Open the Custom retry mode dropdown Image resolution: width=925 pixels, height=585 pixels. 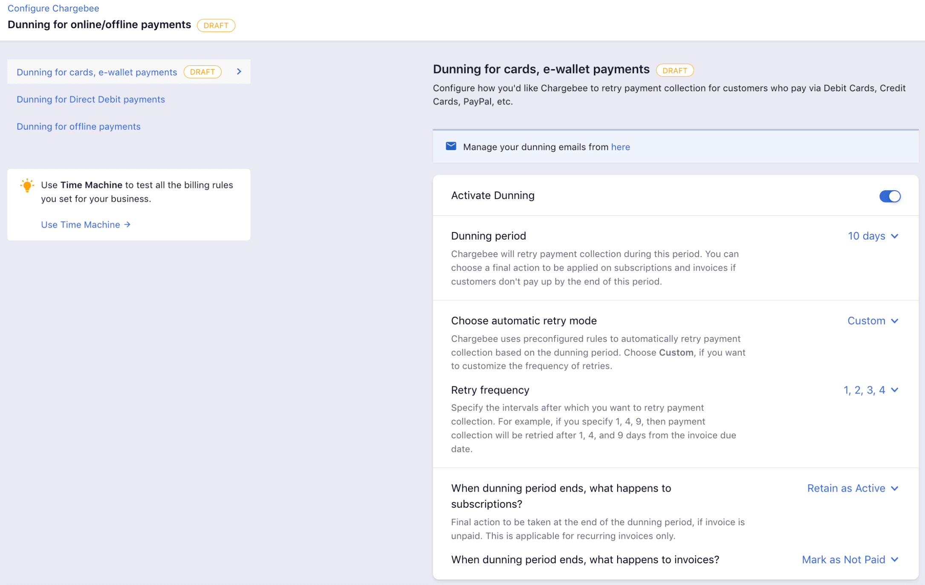[x=873, y=321]
